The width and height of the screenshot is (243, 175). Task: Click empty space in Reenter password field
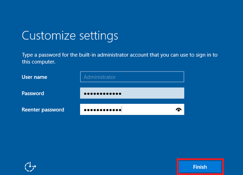coord(149,110)
